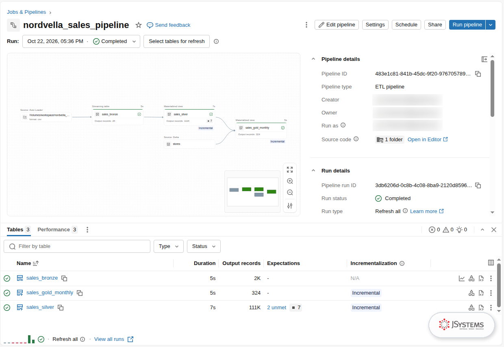This screenshot has width=504, height=347.
Task: Click the warnings triangle count
Action: [448, 230]
